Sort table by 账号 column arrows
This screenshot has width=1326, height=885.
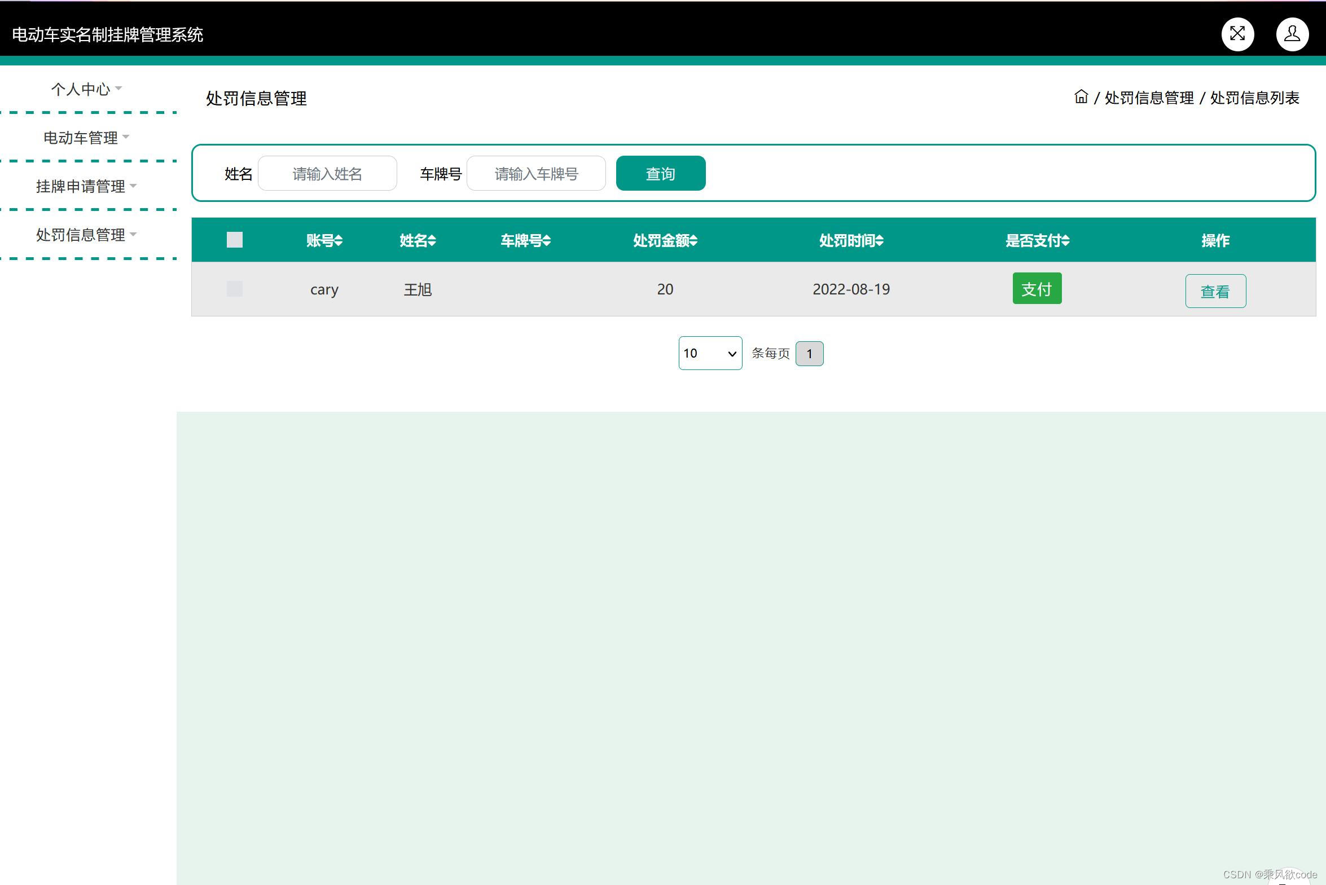339,241
